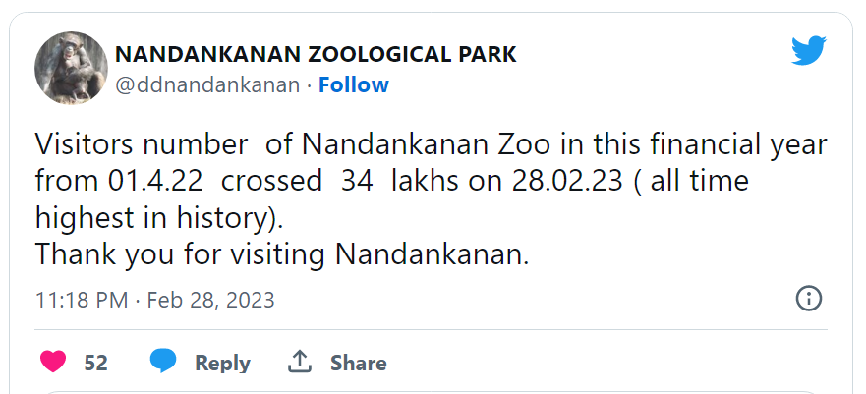Open the NANDANKANAN ZOOLOGICAL PARK profile name

coord(316,54)
